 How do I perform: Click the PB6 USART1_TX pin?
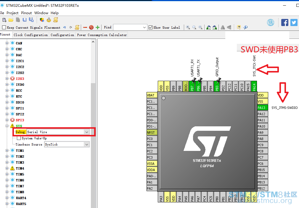198,86
